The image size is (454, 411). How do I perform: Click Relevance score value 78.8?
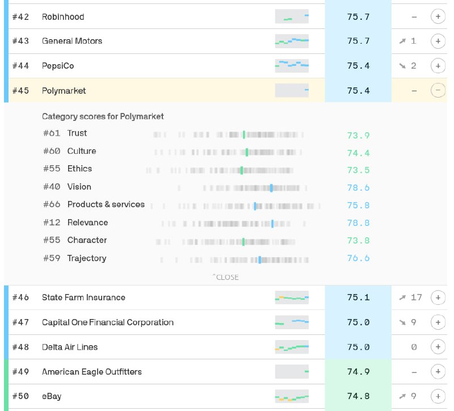point(359,223)
